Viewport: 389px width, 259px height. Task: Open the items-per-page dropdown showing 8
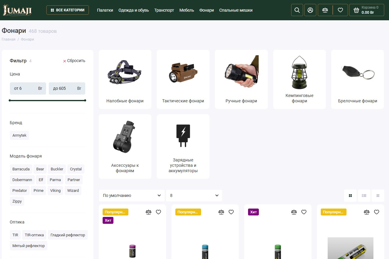pyautogui.click(x=194, y=196)
